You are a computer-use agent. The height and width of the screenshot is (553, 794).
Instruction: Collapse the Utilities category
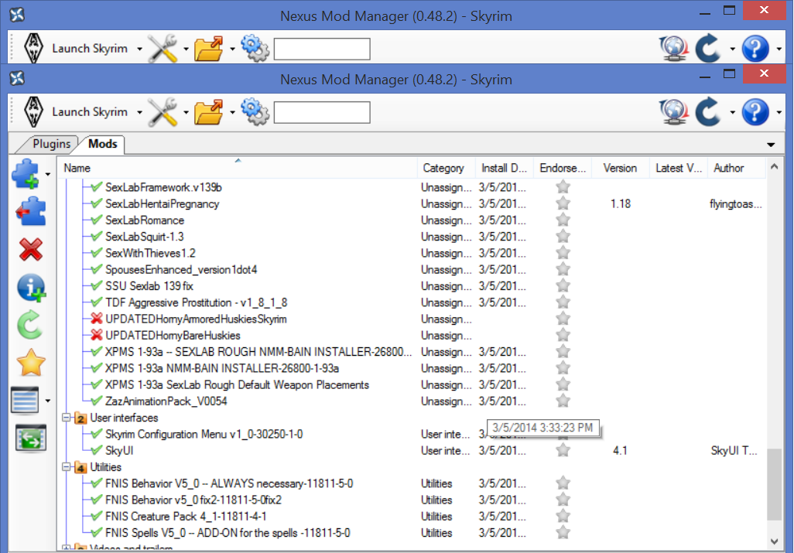67,467
